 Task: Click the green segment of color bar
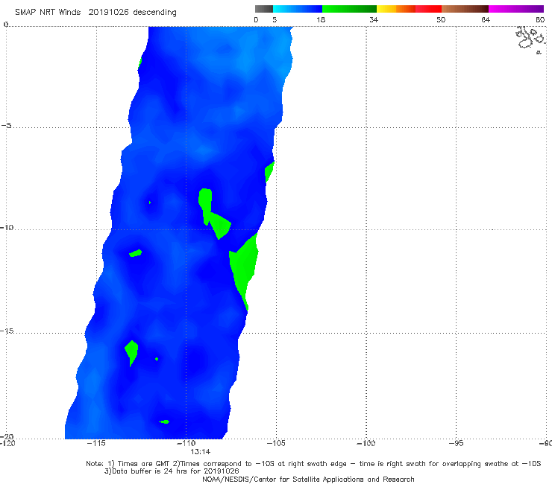click(349, 9)
